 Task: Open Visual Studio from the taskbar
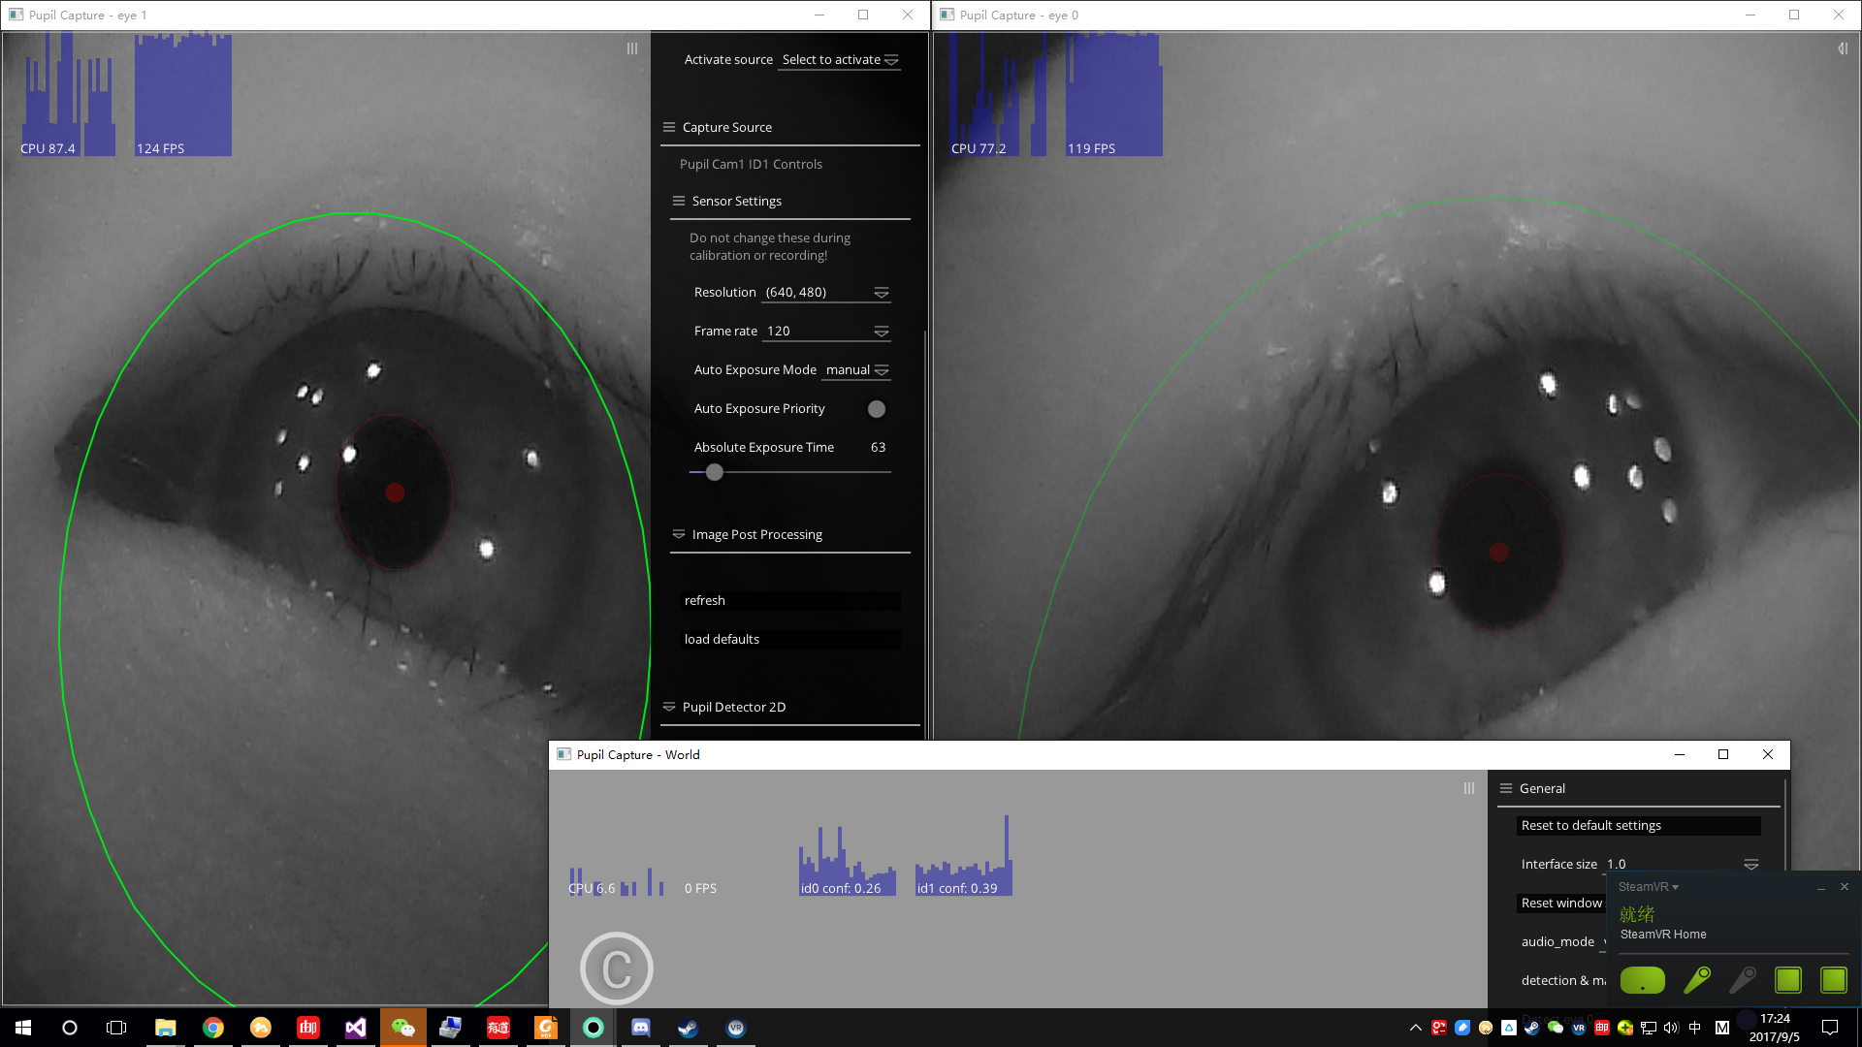pyautogui.click(x=356, y=1028)
